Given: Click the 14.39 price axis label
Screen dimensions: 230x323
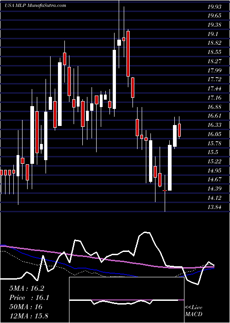Looking at the screenshot, I should pos(214,189).
